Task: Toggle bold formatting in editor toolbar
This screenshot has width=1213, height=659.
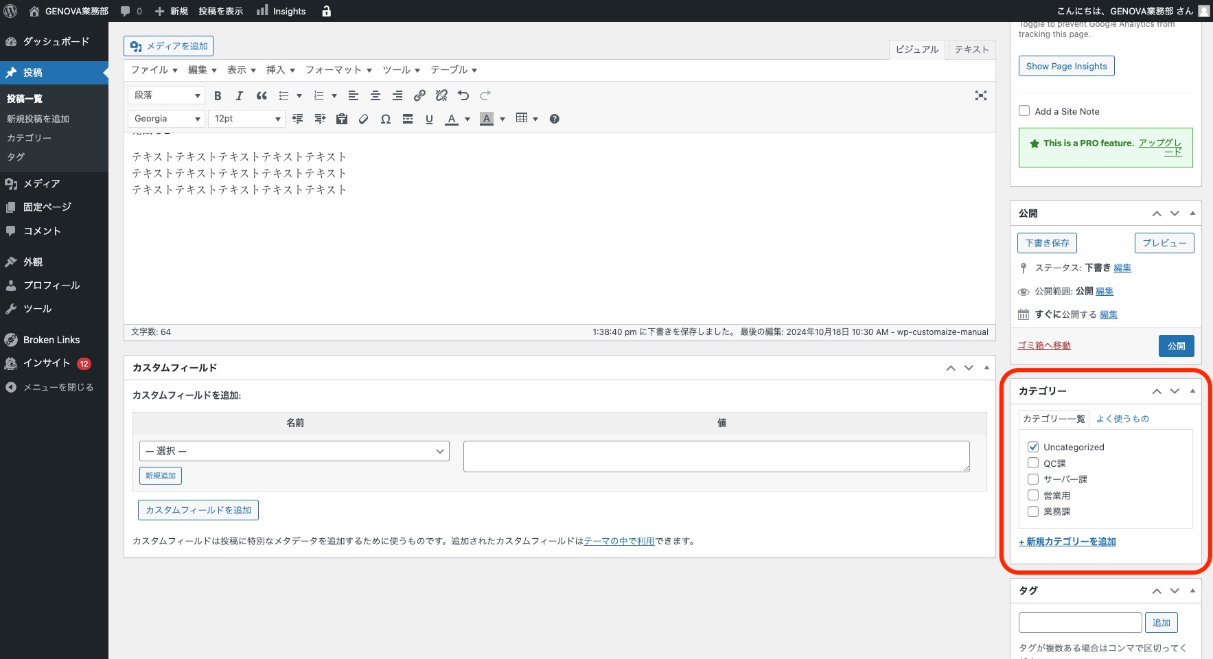Action: [218, 95]
